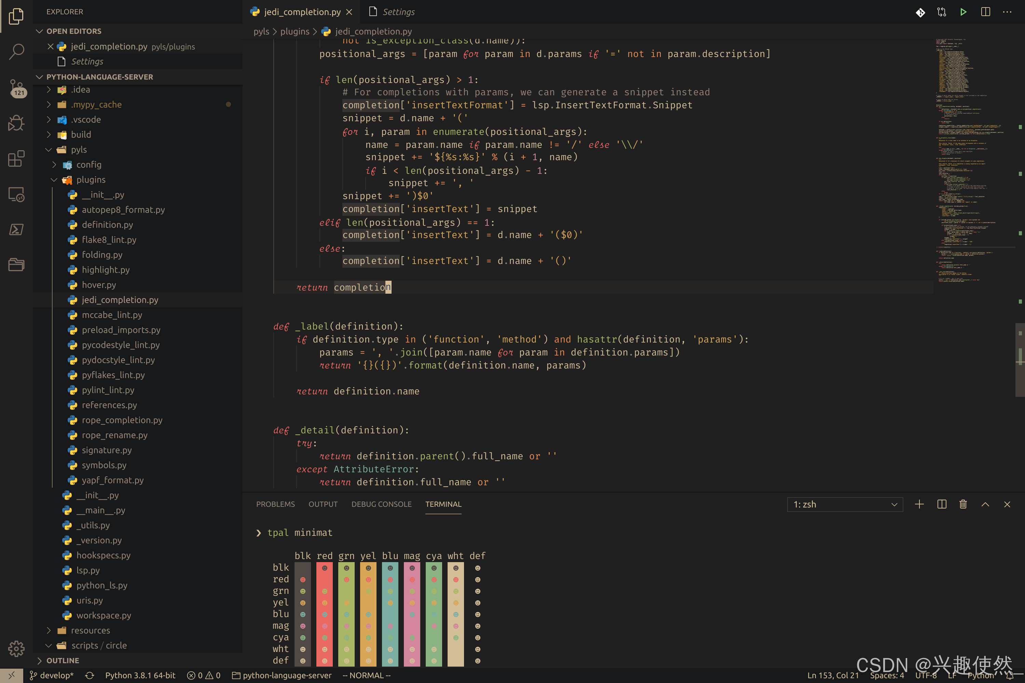Create a new terminal with plus icon

click(919, 504)
